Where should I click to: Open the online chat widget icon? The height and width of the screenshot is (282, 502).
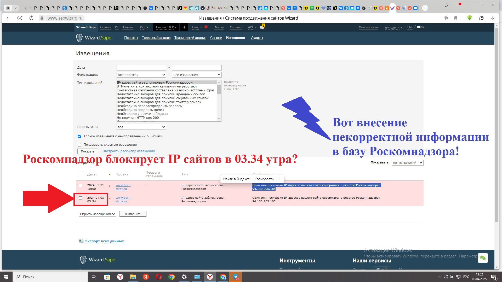(x=483, y=258)
